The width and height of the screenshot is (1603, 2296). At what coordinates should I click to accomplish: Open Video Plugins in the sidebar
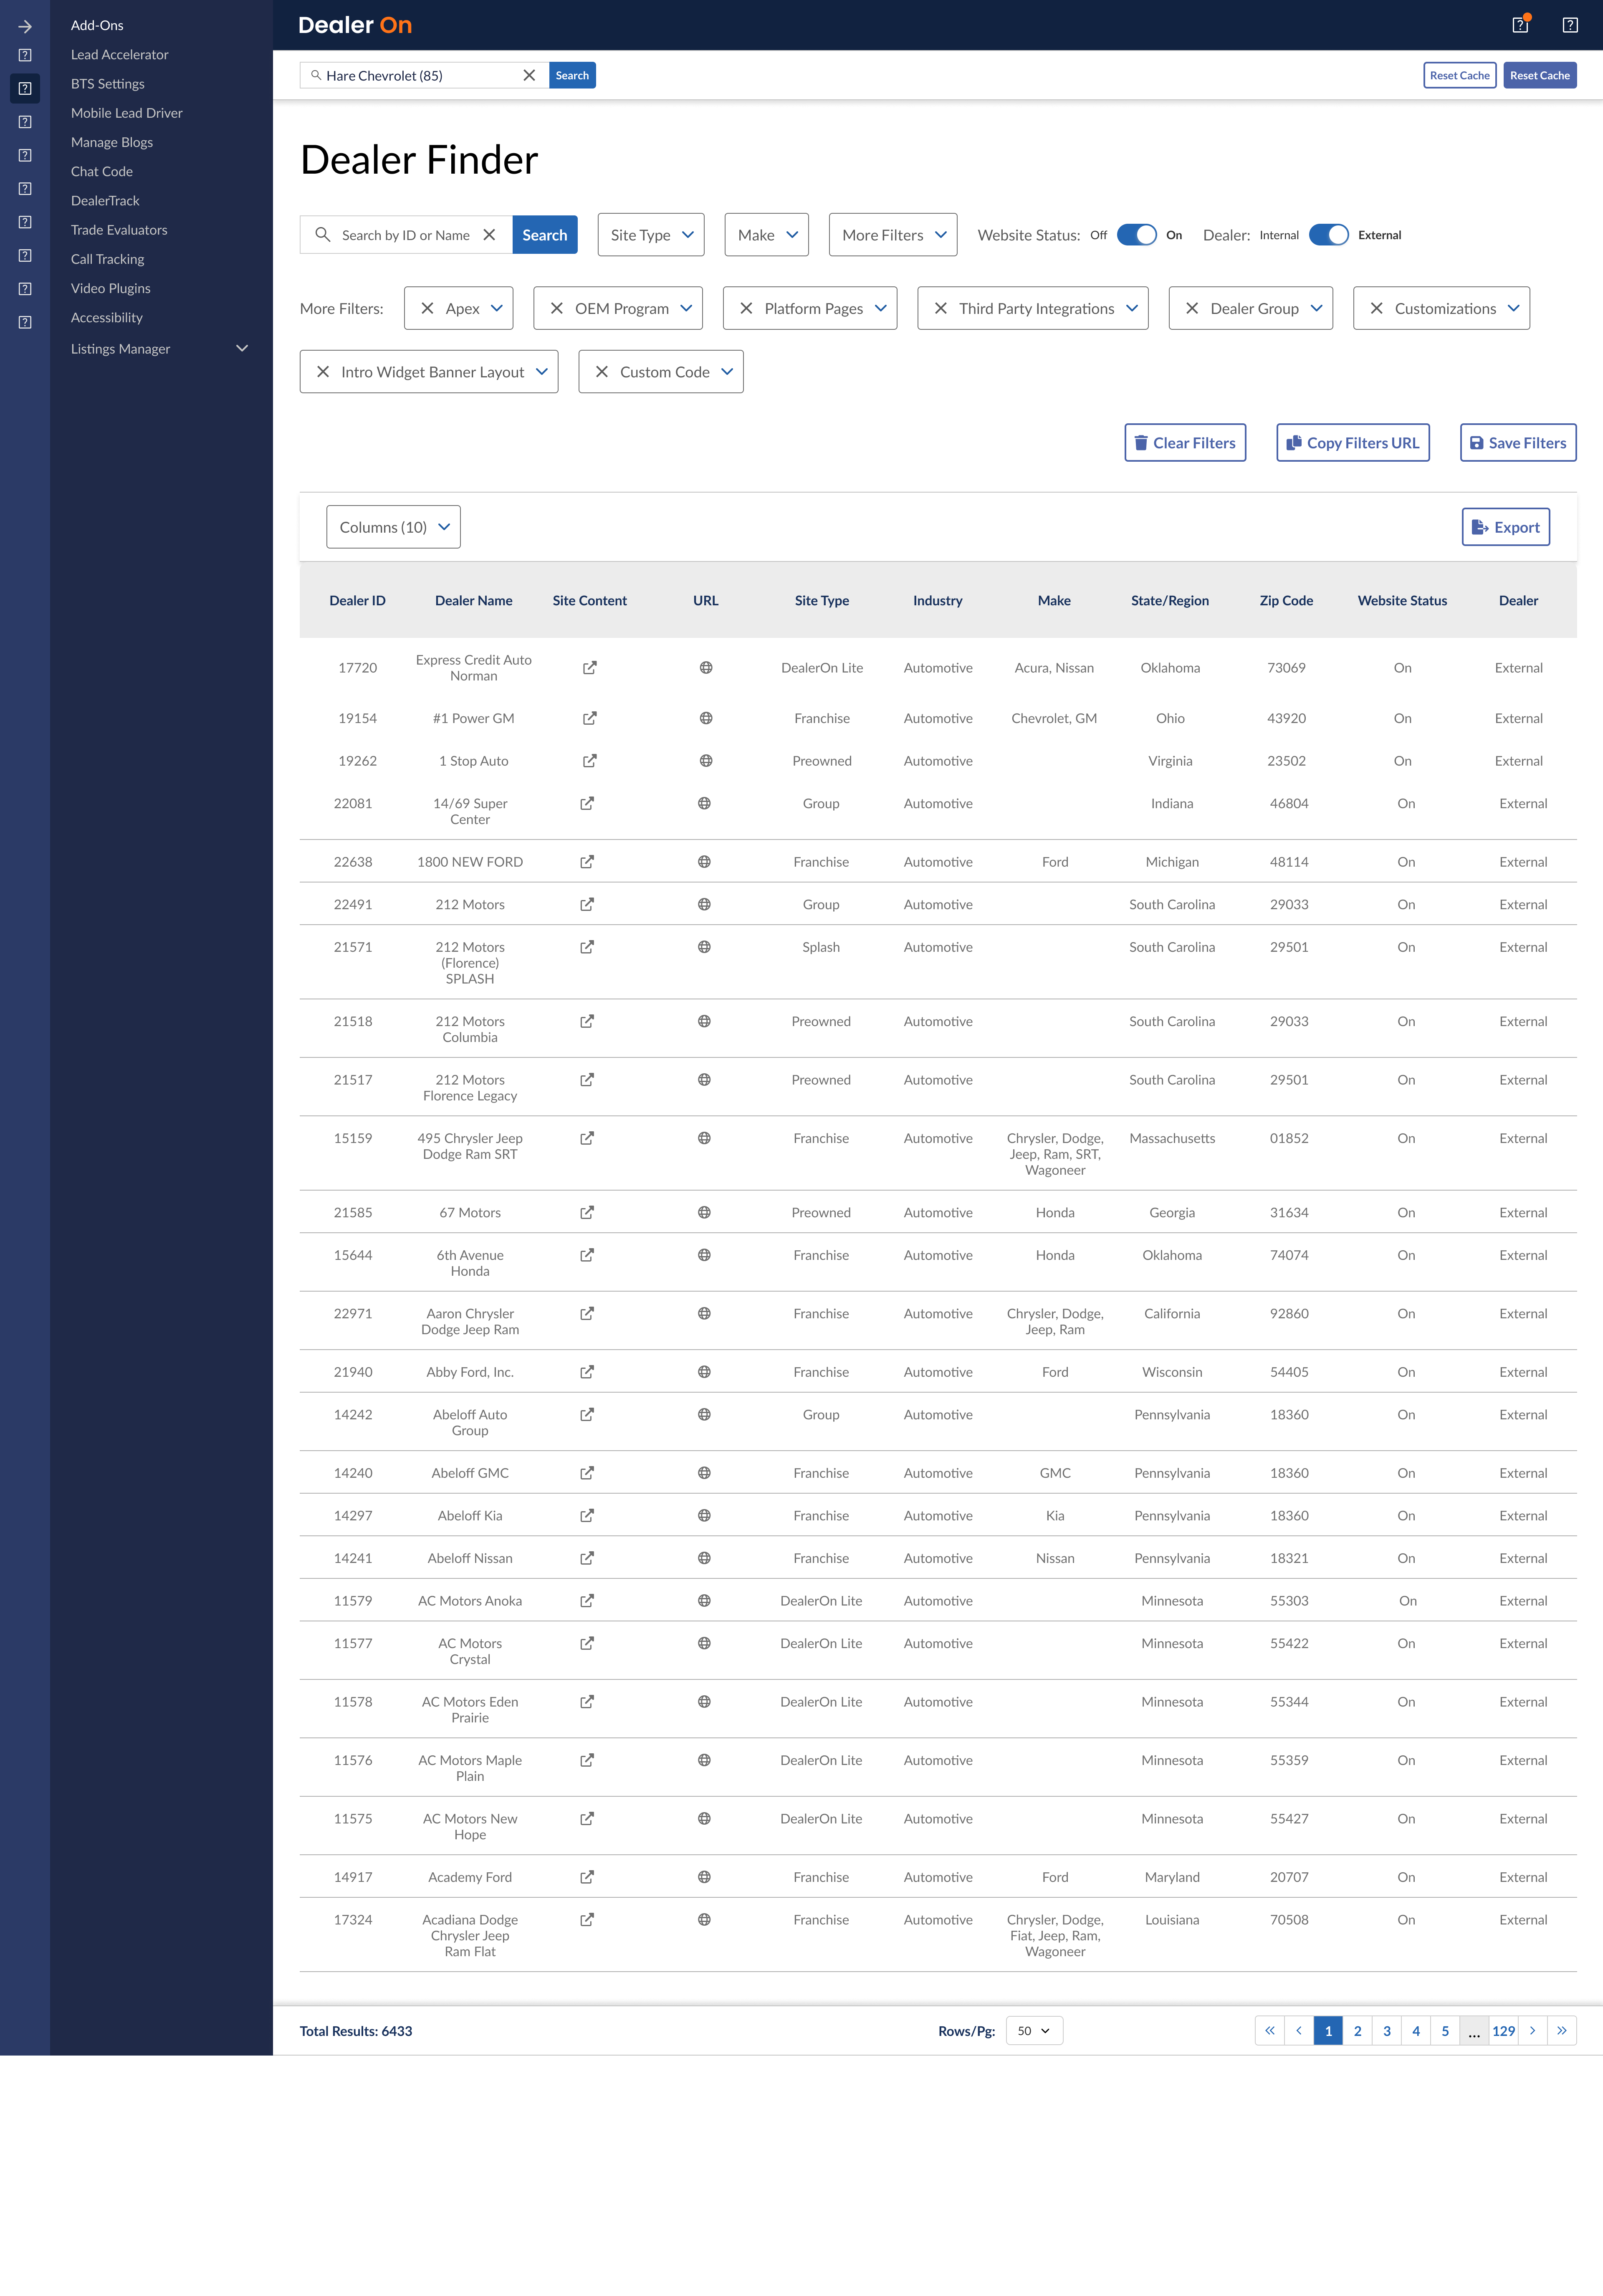click(x=110, y=288)
